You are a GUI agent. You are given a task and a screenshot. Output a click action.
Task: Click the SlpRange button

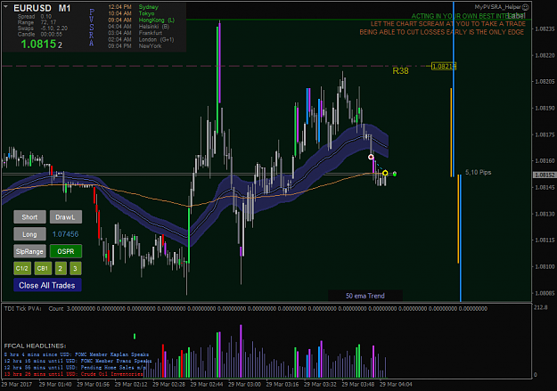29,251
